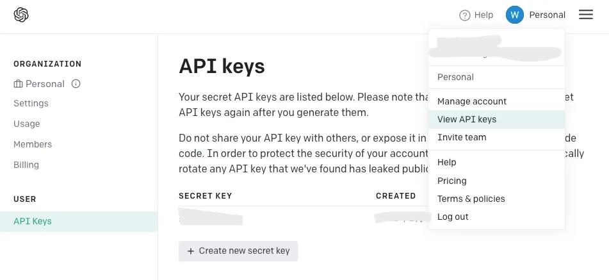Select Manage account from the menu
The height and width of the screenshot is (280, 609).
click(x=472, y=101)
